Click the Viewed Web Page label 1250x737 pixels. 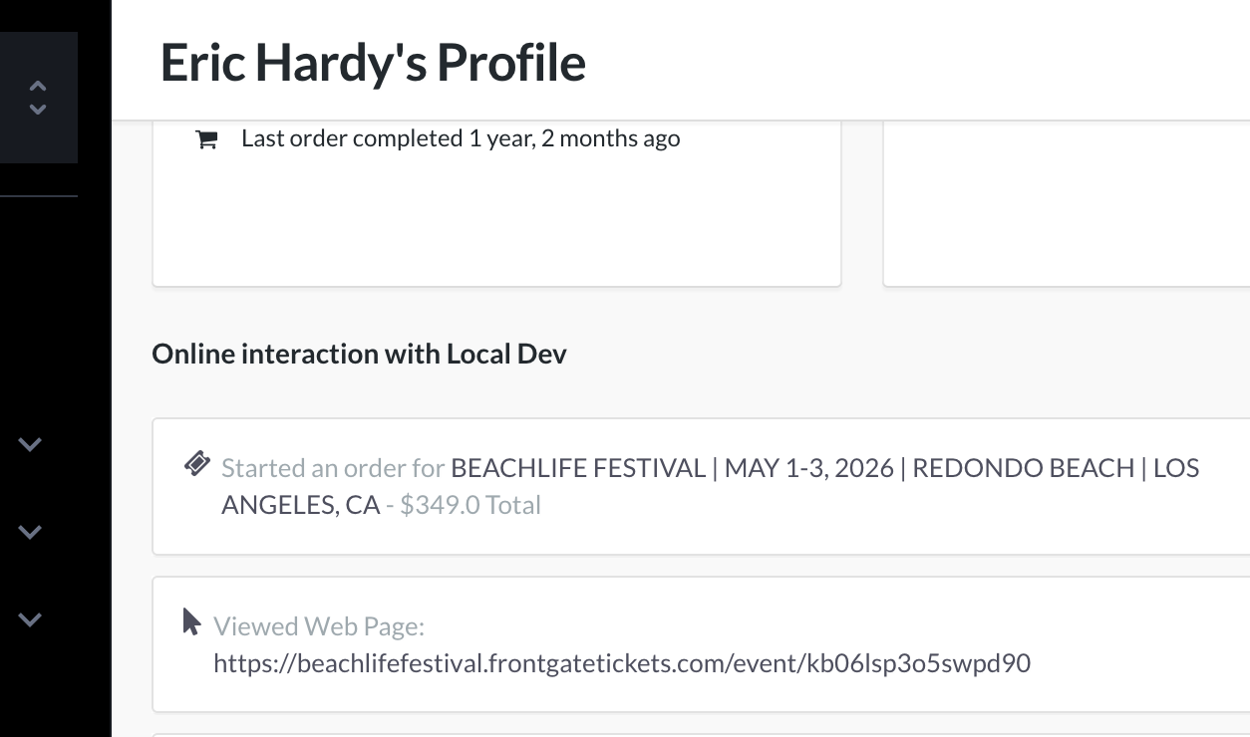pyautogui.click(x=319, y=626)
